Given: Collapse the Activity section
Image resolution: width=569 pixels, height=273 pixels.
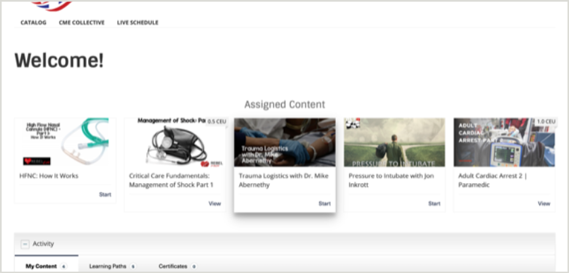Looking at the screenshot, I should pyautogui.click(x=25, y=244).
